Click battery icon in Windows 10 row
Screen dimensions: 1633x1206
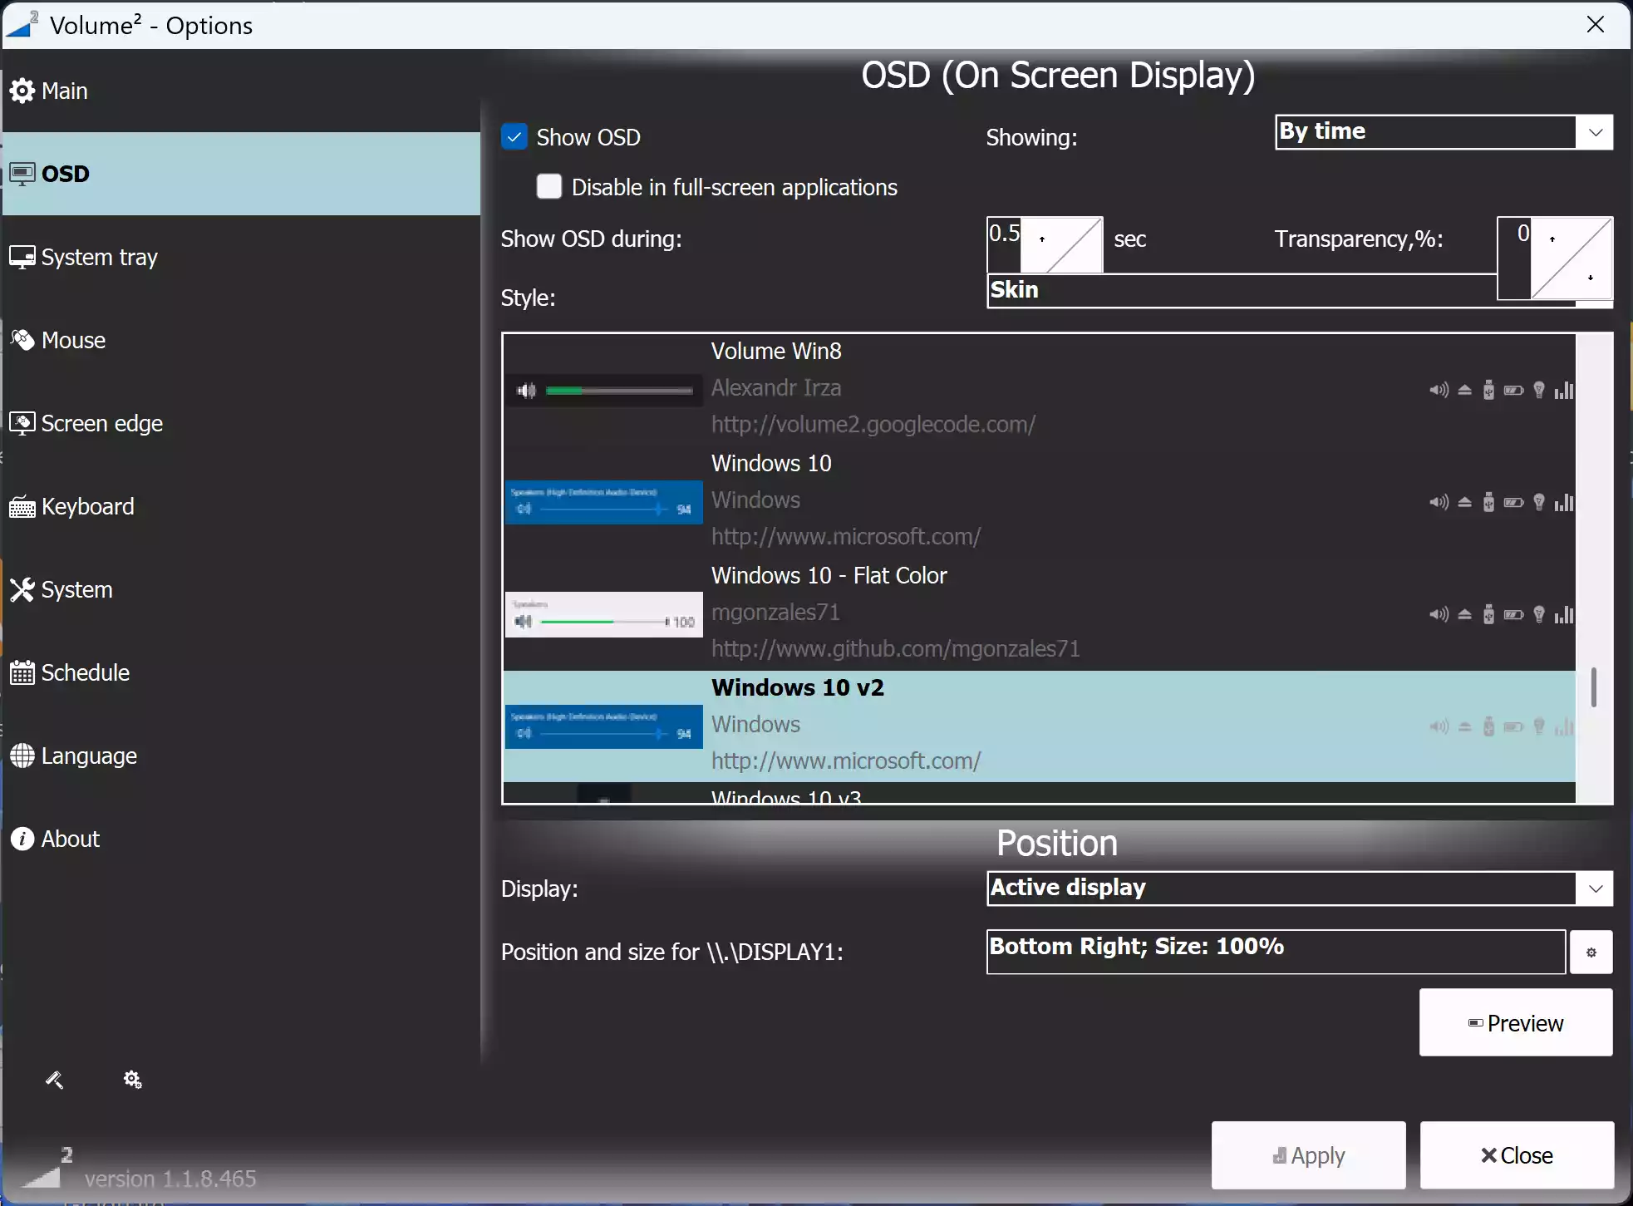[1513, 503]
